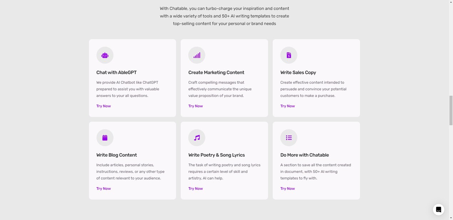Click the music note poetry icon
This screenshot has height=220, width=453.
click(197, 138)
